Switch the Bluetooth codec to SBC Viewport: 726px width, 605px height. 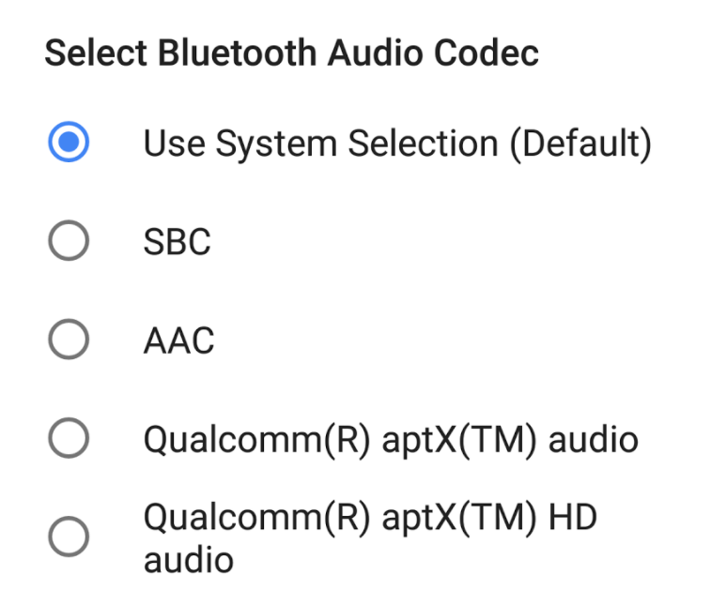[x=69, y=242]
